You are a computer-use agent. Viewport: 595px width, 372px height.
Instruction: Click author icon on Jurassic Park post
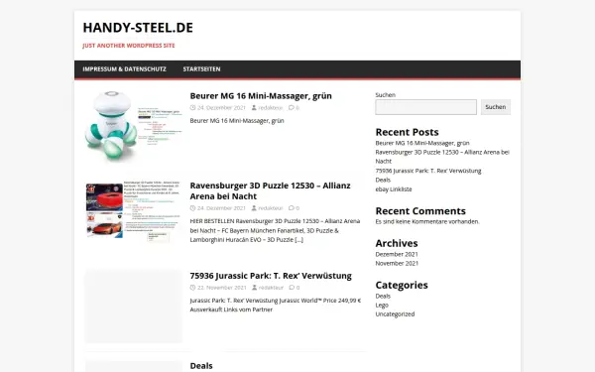tap(255, 288)
